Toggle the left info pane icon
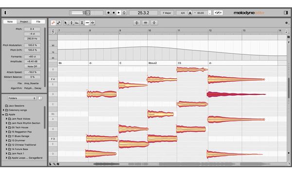Screen dimensions: 292x175 tap(6, 13)
